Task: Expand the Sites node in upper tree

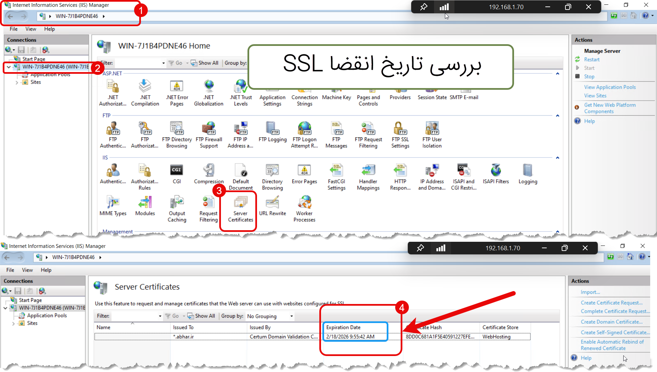Action: click(x=17, y=82)
